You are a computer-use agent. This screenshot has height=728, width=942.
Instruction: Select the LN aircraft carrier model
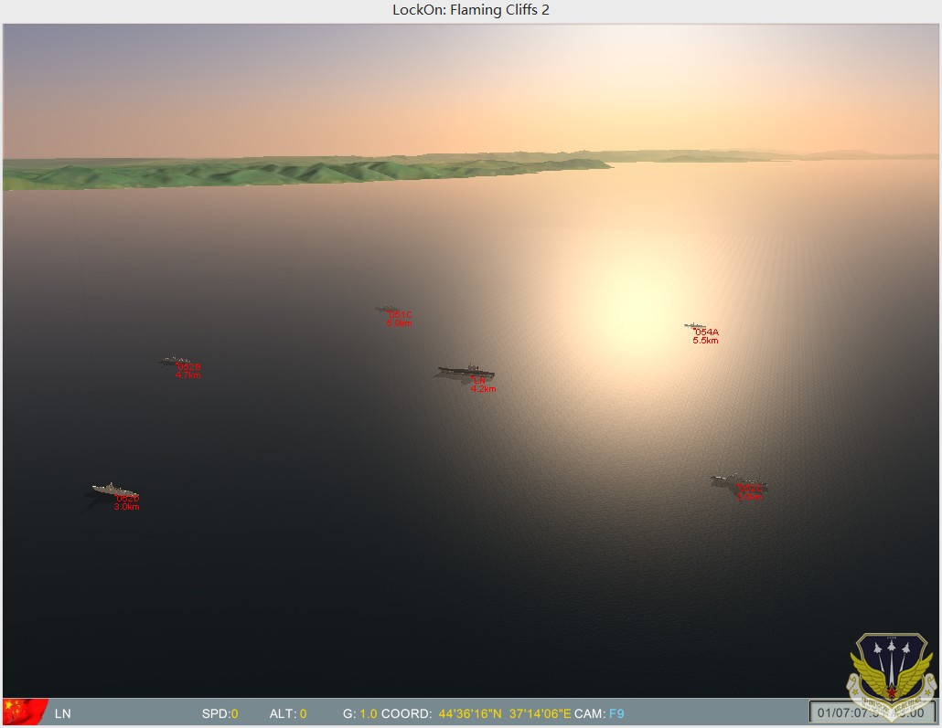tap(466, 370)
